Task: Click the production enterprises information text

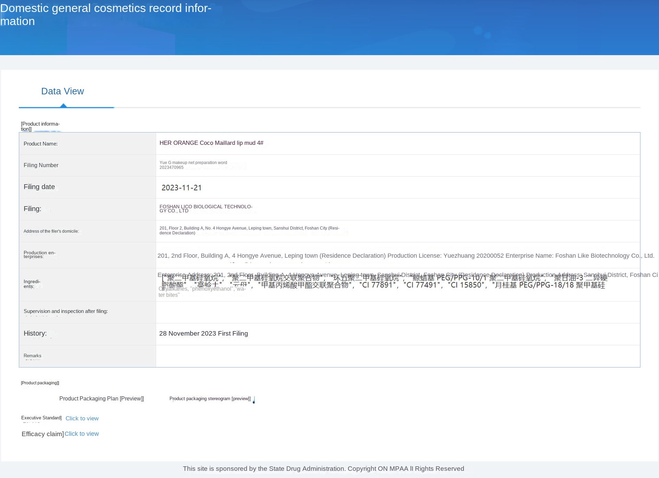Action: click(x=406, y=256)
